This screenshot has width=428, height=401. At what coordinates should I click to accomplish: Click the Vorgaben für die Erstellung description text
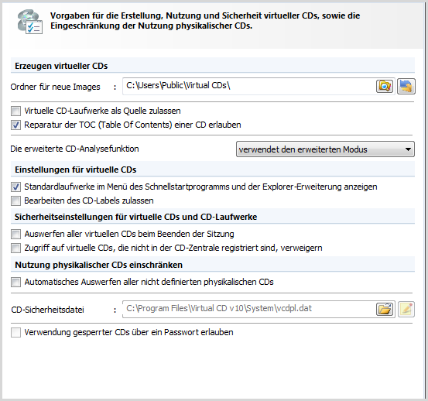coord(205,21)
